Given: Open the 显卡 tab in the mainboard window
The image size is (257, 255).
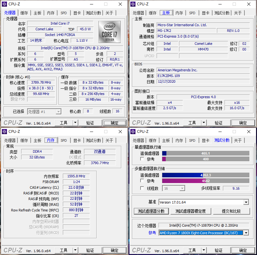Looking at the screenshot, I should [x=205, y=13].
